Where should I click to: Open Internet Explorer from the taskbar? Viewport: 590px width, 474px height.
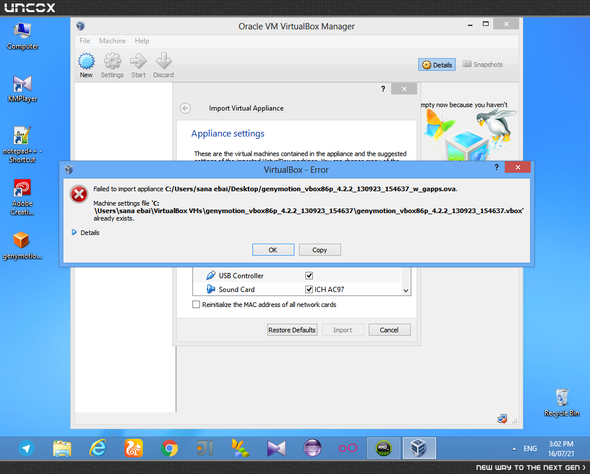pos(98,449)
